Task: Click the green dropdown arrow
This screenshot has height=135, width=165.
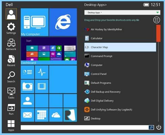Action: 158,12
